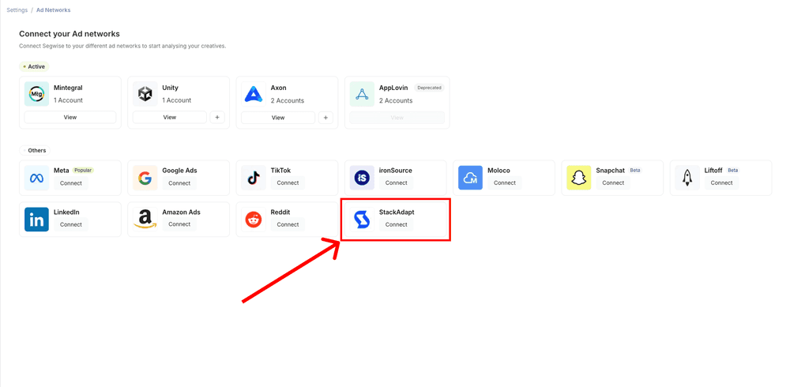The image size is (790, 387).
Task: View the Mintegral account
Action: click(70, 117)
